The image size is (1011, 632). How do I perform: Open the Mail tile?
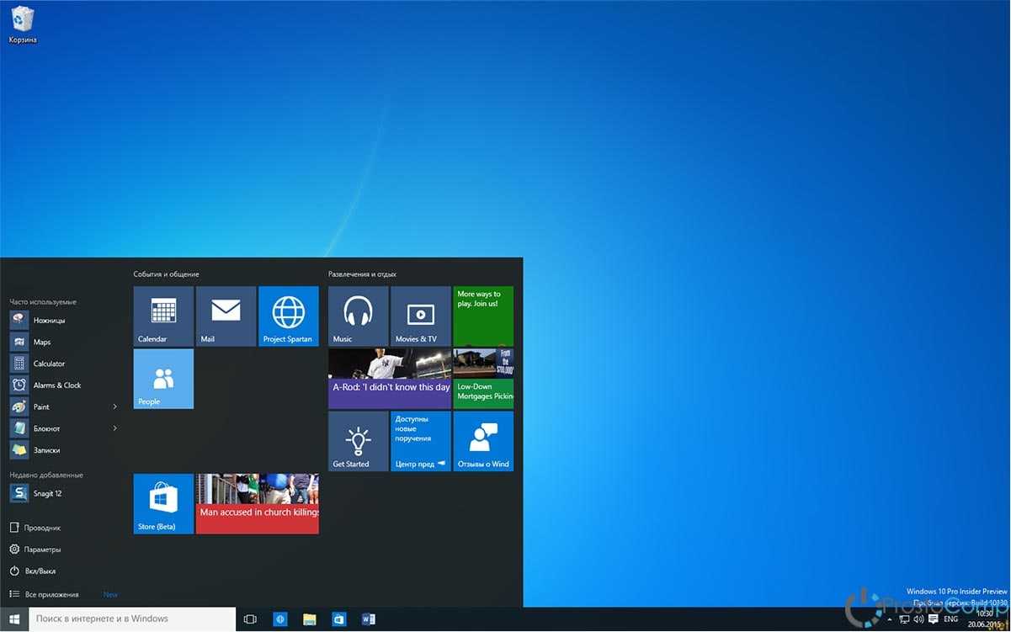226,316
